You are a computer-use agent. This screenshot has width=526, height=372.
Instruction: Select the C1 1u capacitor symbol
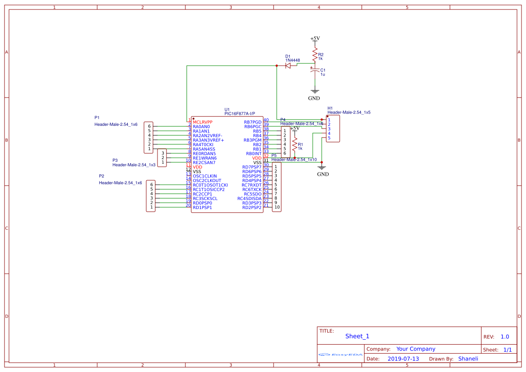[315, 71]
